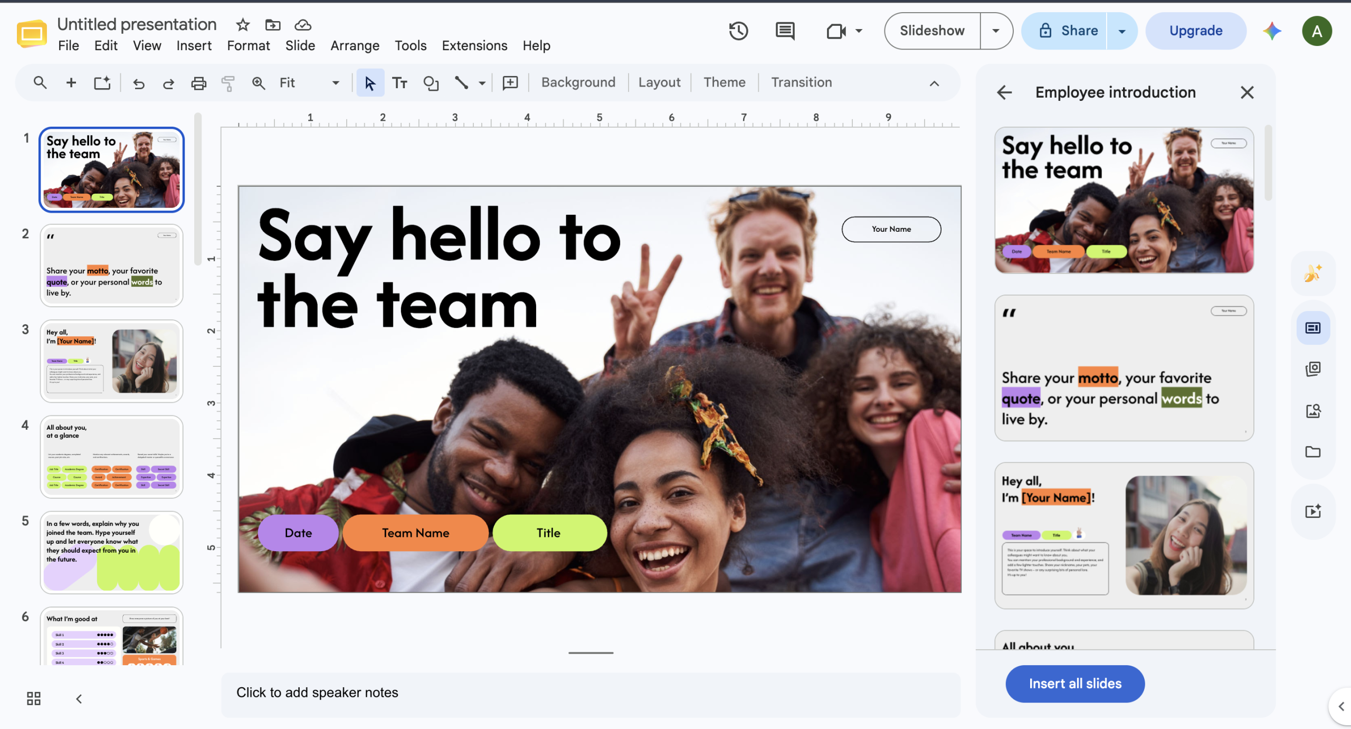
Task: Redo the last action
Action: [168, 83]
